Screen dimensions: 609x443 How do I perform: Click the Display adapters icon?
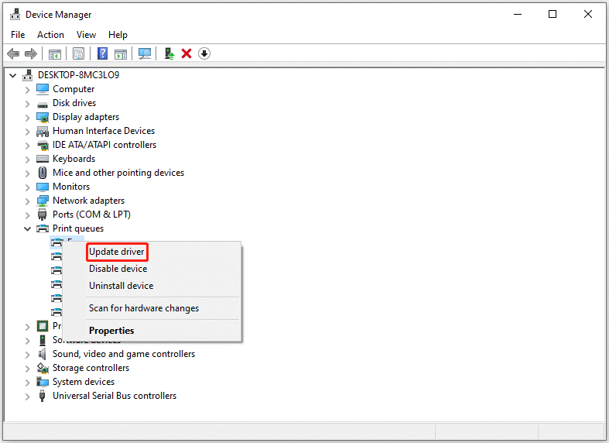click(x=43, y=117)
